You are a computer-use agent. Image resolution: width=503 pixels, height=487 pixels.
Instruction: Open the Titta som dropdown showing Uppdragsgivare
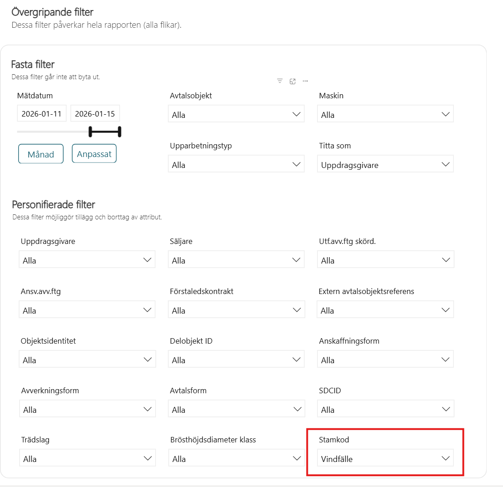click(x=385, y=165)
